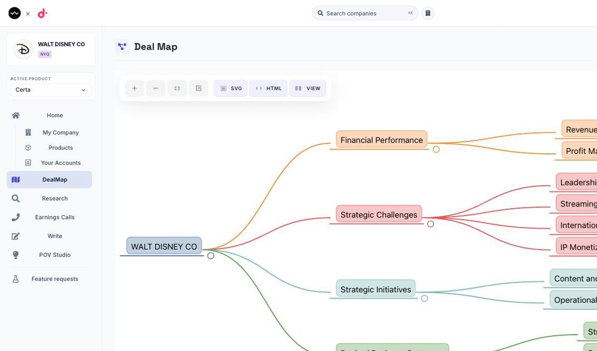Screen dimensions: 597x351
Task: Select the Strategic Initiatives node
Action: point(376,289)
